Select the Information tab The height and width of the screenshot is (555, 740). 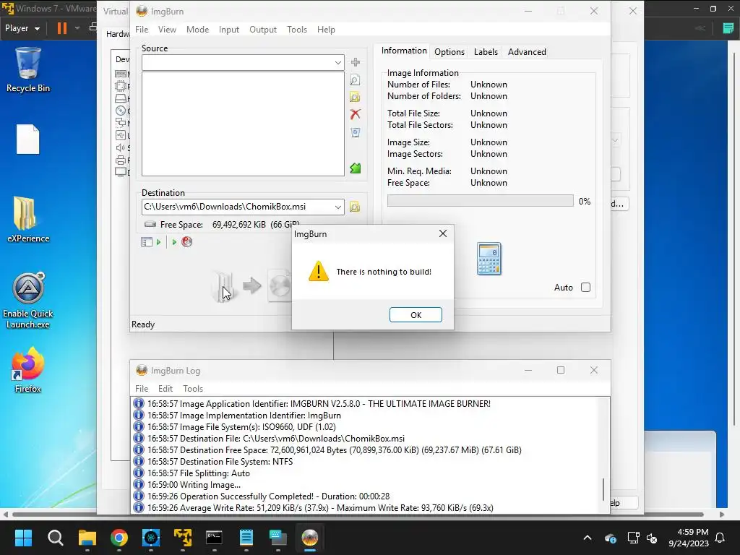click(x=404, y=51)
